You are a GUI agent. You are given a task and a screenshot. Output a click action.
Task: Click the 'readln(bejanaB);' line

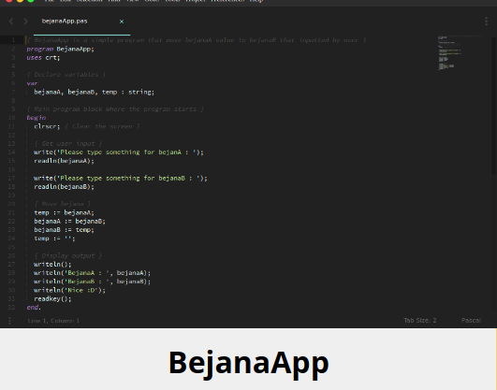(x=64, y=187)
